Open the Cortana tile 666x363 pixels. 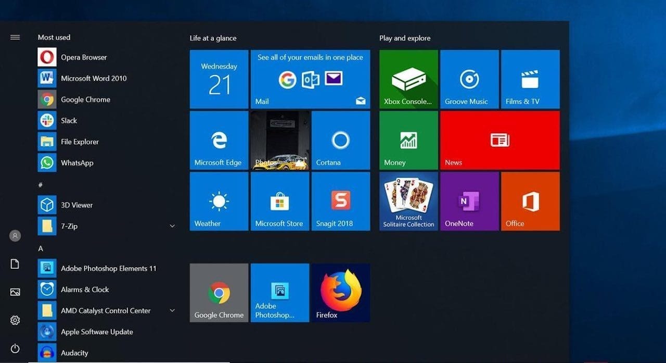point(341,140)
